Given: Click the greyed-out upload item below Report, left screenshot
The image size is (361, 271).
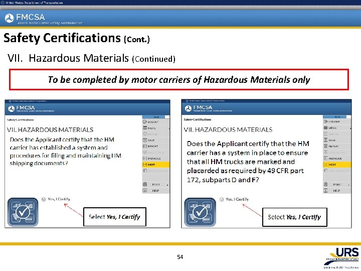Looking at the screenshot, I should (155, 153).
